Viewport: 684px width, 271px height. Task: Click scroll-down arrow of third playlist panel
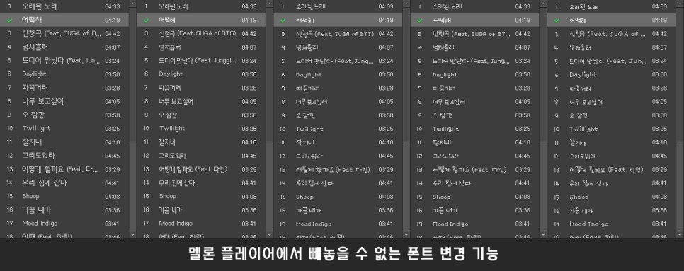point(406,234)
